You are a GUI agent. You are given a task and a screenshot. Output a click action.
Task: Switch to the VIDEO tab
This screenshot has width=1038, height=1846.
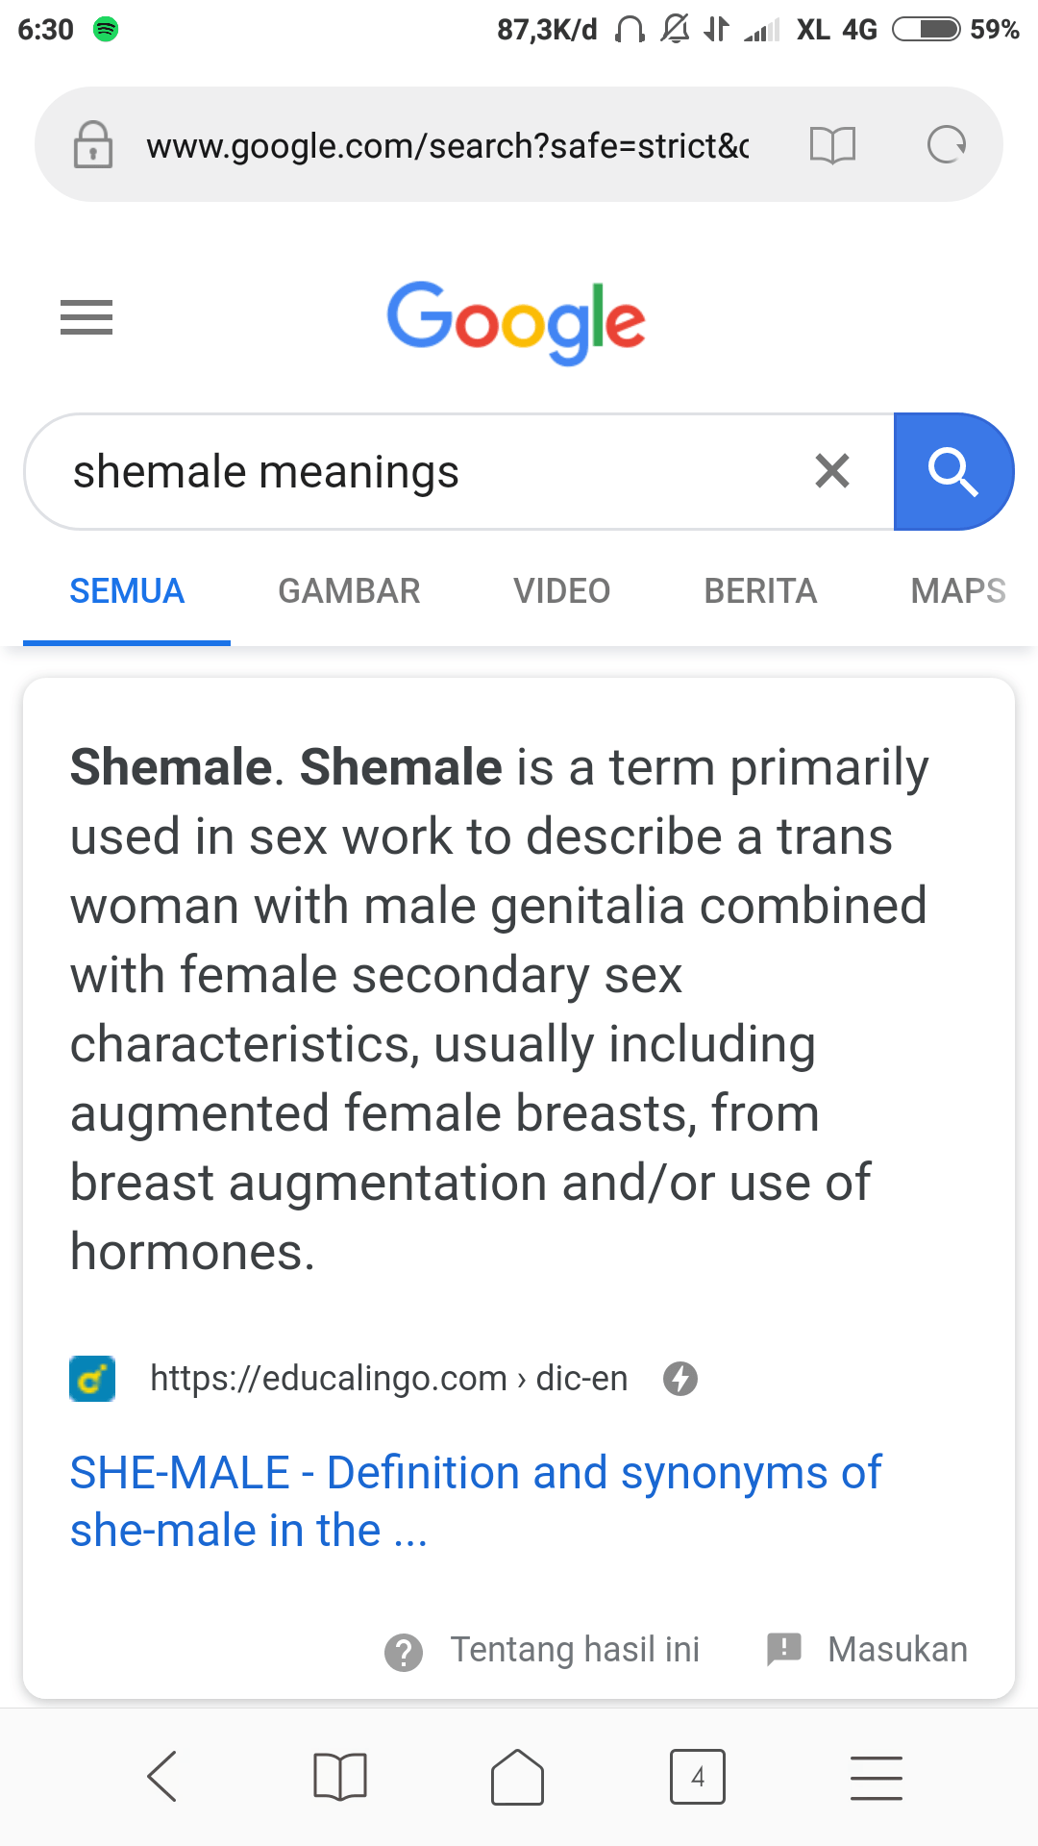click(562, 590)
